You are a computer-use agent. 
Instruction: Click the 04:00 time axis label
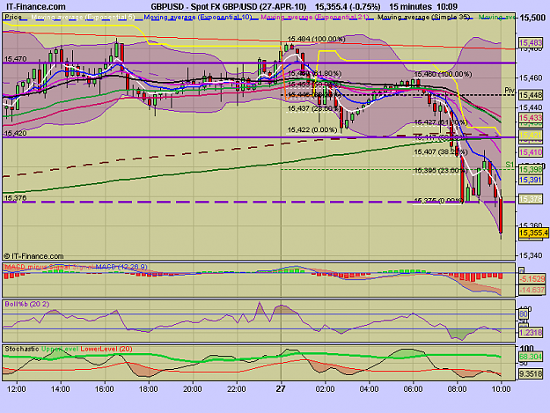pyautogui.click(x=369, y=389)
